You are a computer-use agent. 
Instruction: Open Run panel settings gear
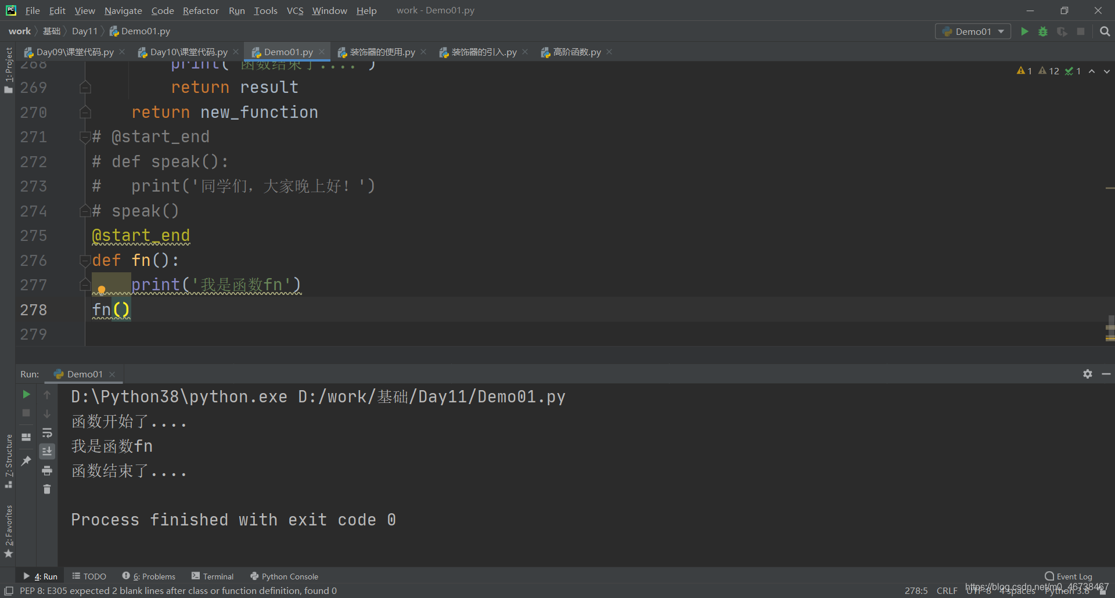[x=1088, y=374]
